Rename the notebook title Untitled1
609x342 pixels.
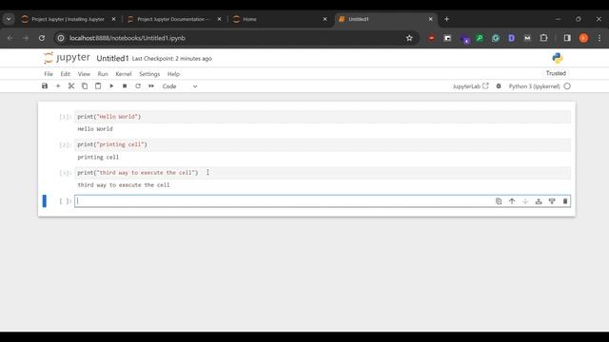point(112,59)
